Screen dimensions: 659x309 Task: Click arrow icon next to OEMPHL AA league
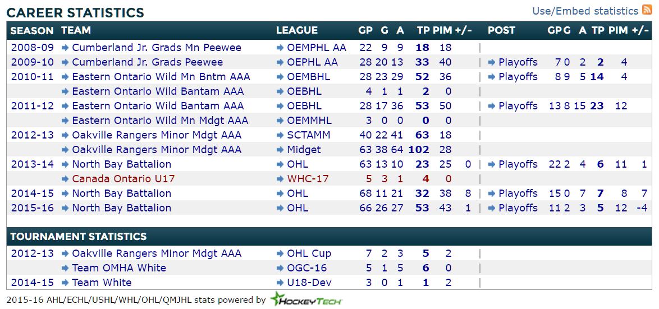[x=280, y=48]
